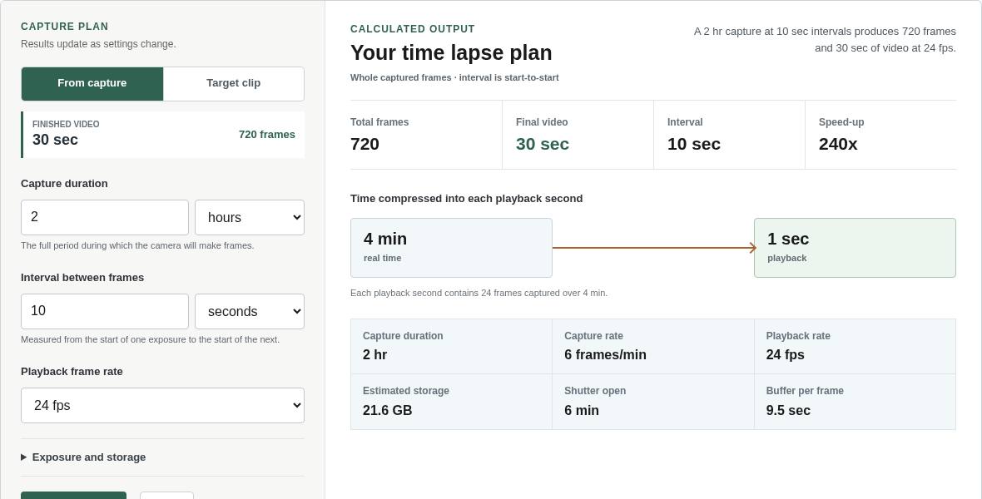The image size is (982, 499).
Task: Click the Whole captured frames note
Action: click(454, 77)
